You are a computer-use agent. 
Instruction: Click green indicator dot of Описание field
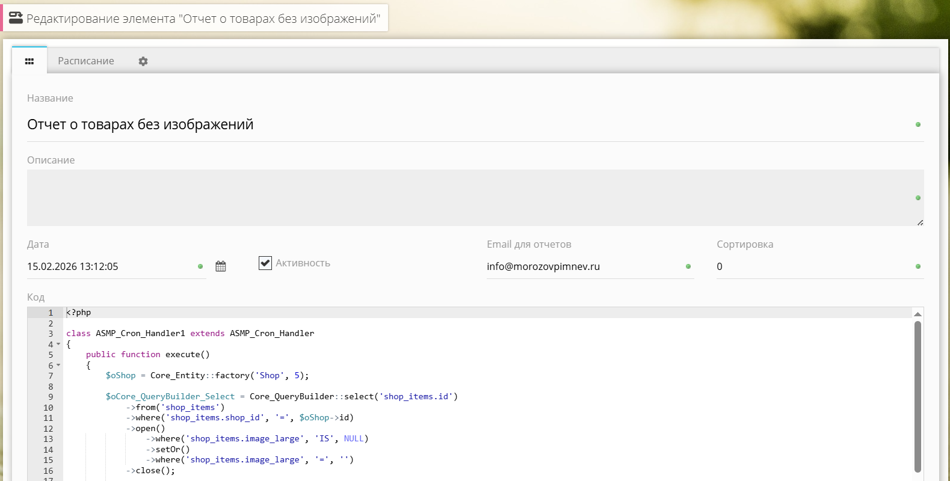click(918, 198)
